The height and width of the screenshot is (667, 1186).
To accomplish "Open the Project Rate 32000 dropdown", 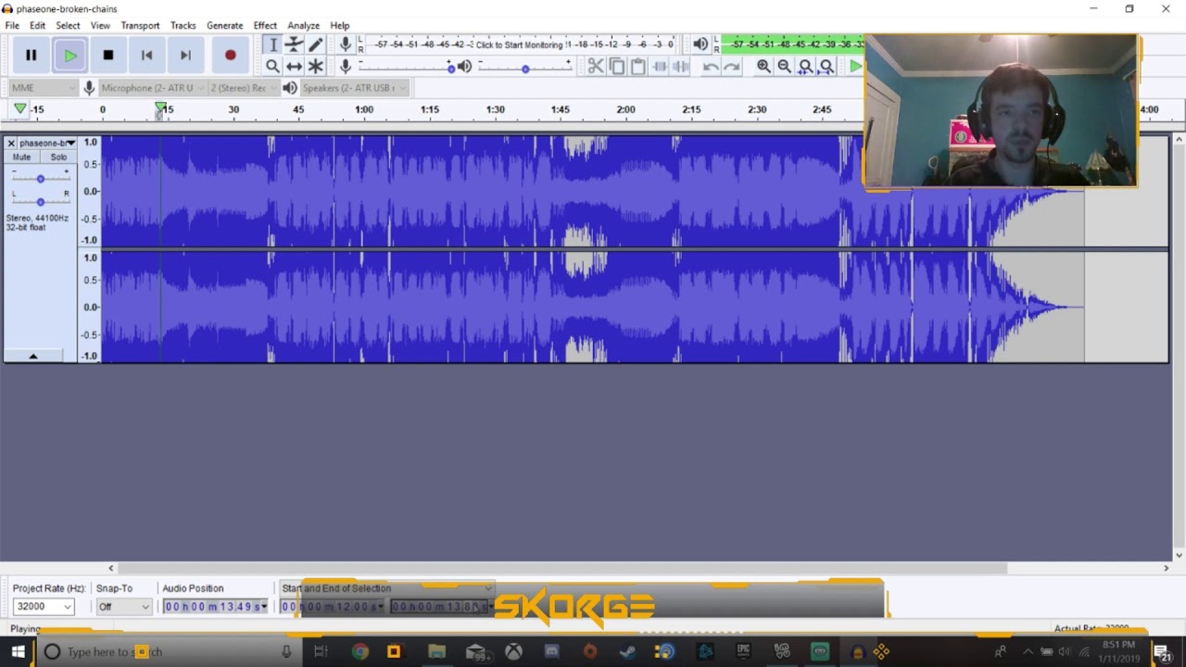I will pyautogui.click(x=43, y=607).
